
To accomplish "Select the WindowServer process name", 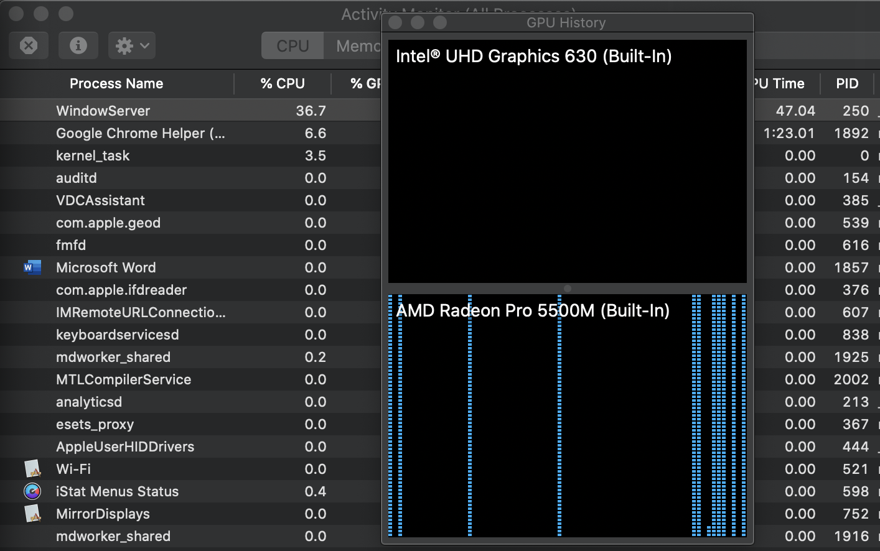I will tap(103, 111).
